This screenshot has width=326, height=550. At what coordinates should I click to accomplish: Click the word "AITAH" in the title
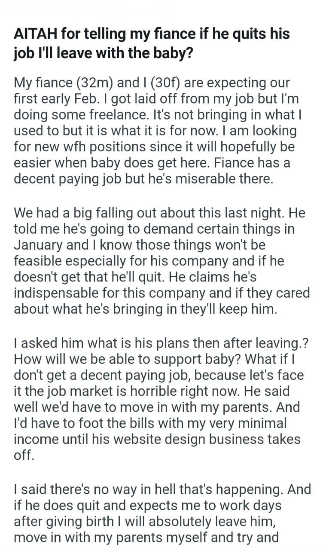click(35, 34)
